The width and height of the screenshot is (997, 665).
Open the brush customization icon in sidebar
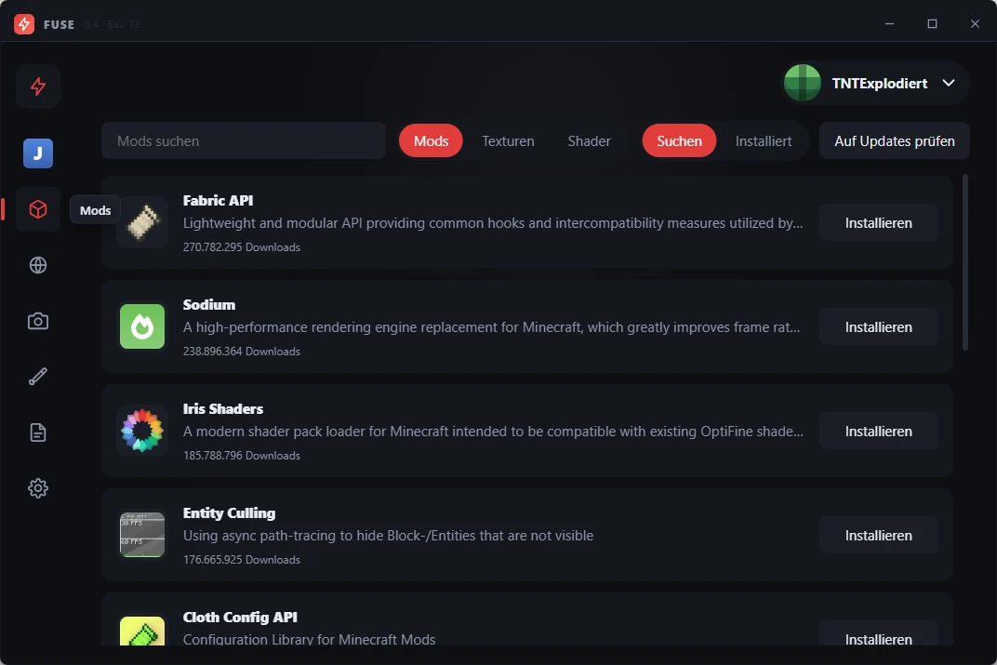tap(38, 377)
